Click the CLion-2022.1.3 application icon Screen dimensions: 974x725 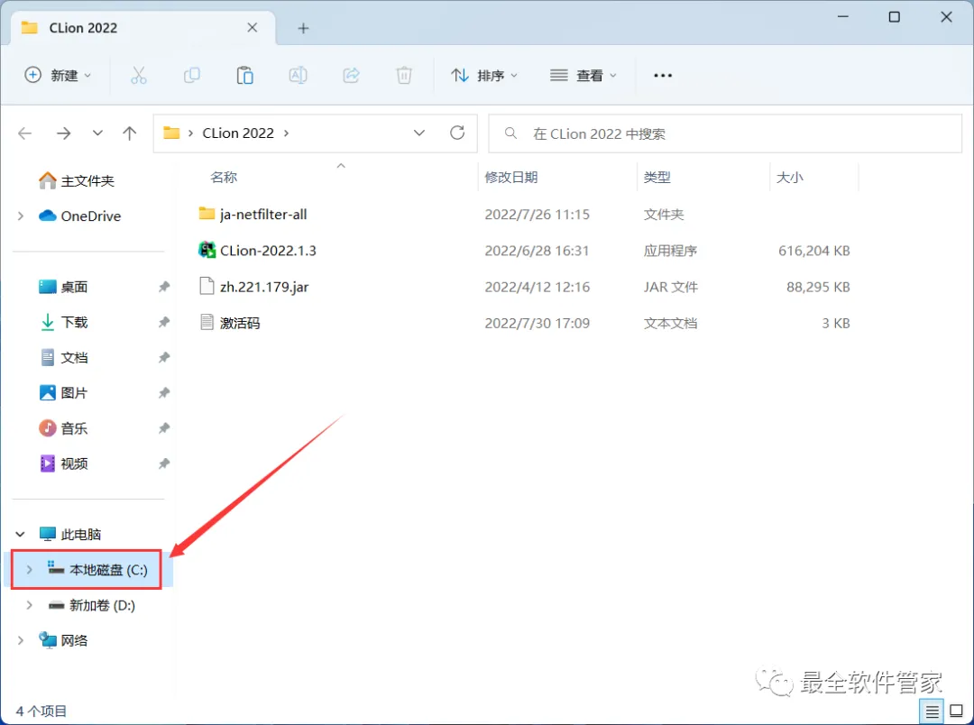207,251
